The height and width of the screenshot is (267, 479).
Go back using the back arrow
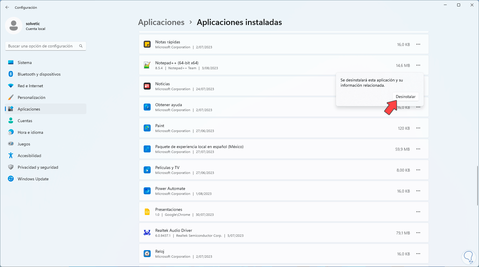(x=7, y=8)
